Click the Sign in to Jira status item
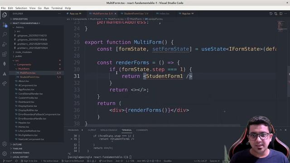Viewport: 290px width, 163px height. [29, 161]
